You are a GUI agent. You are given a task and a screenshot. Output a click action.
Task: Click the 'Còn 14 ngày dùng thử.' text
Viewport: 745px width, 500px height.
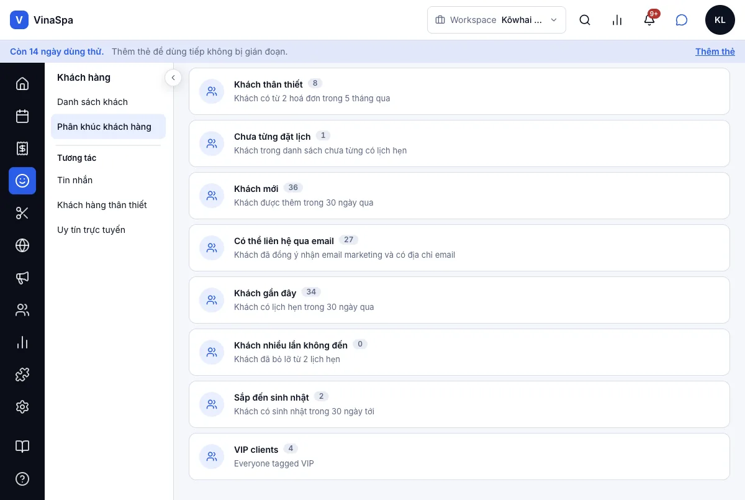[x=57, y=52]
